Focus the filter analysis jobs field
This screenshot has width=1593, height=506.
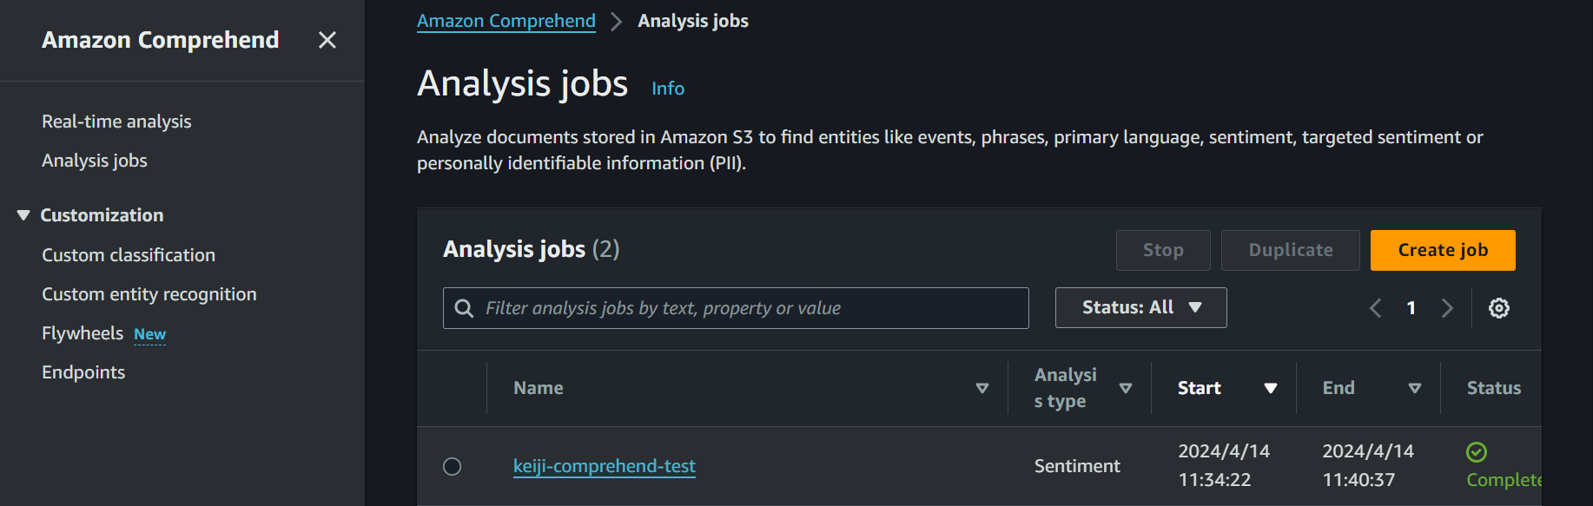[747, 308]
